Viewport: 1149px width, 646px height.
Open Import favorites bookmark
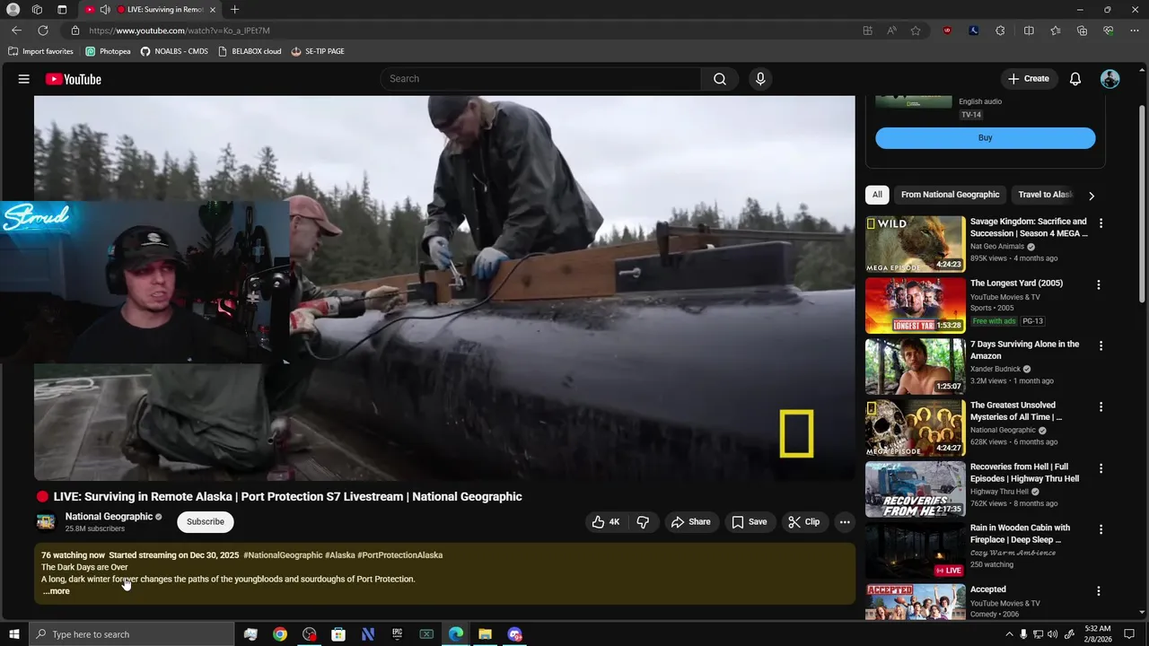(x=40, y=51)
